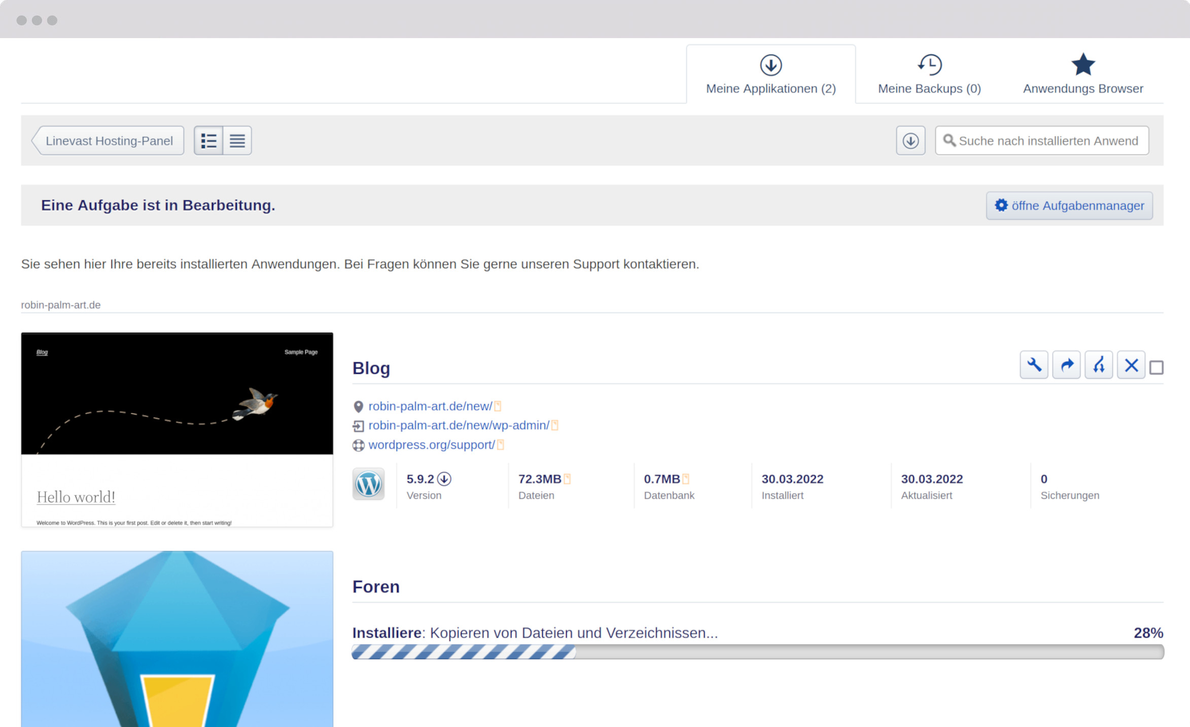Remove the Blog installation with the X icon

click(x=1131, y=365)
